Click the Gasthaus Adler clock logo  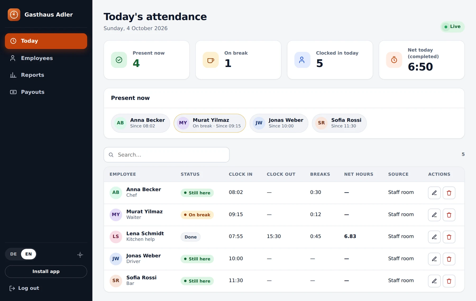click(14, 15)
